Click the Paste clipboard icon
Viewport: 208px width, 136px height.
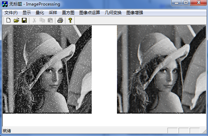coord(50,20)
